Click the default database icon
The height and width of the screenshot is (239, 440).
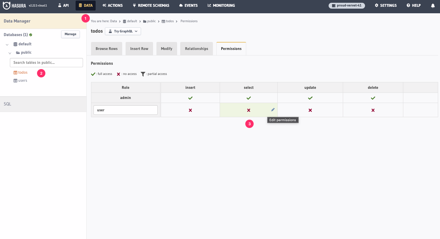pyautogui.click(x=15, y=44)
